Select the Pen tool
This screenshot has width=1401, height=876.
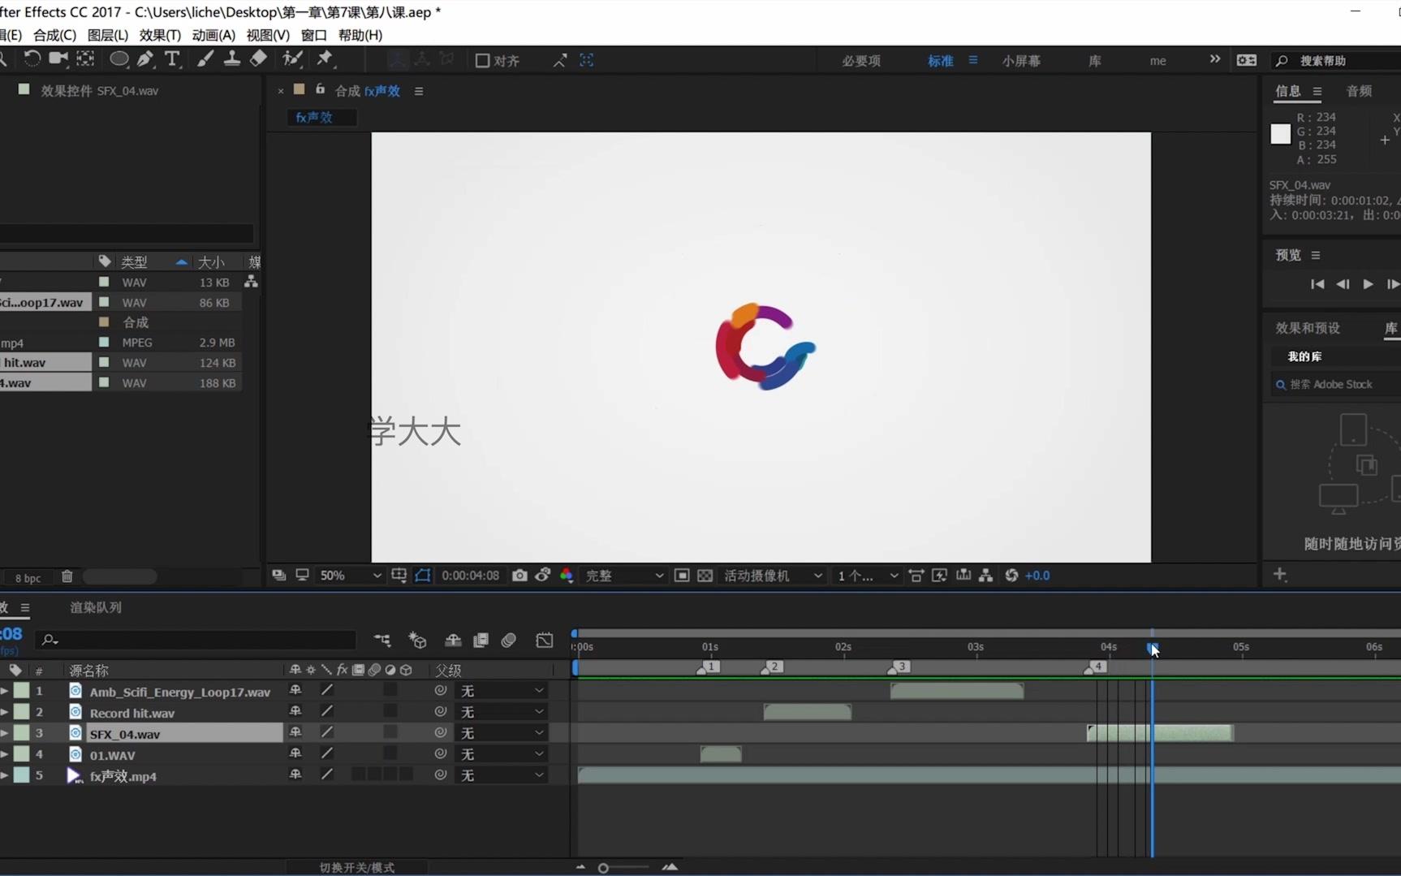coord(145,58)
